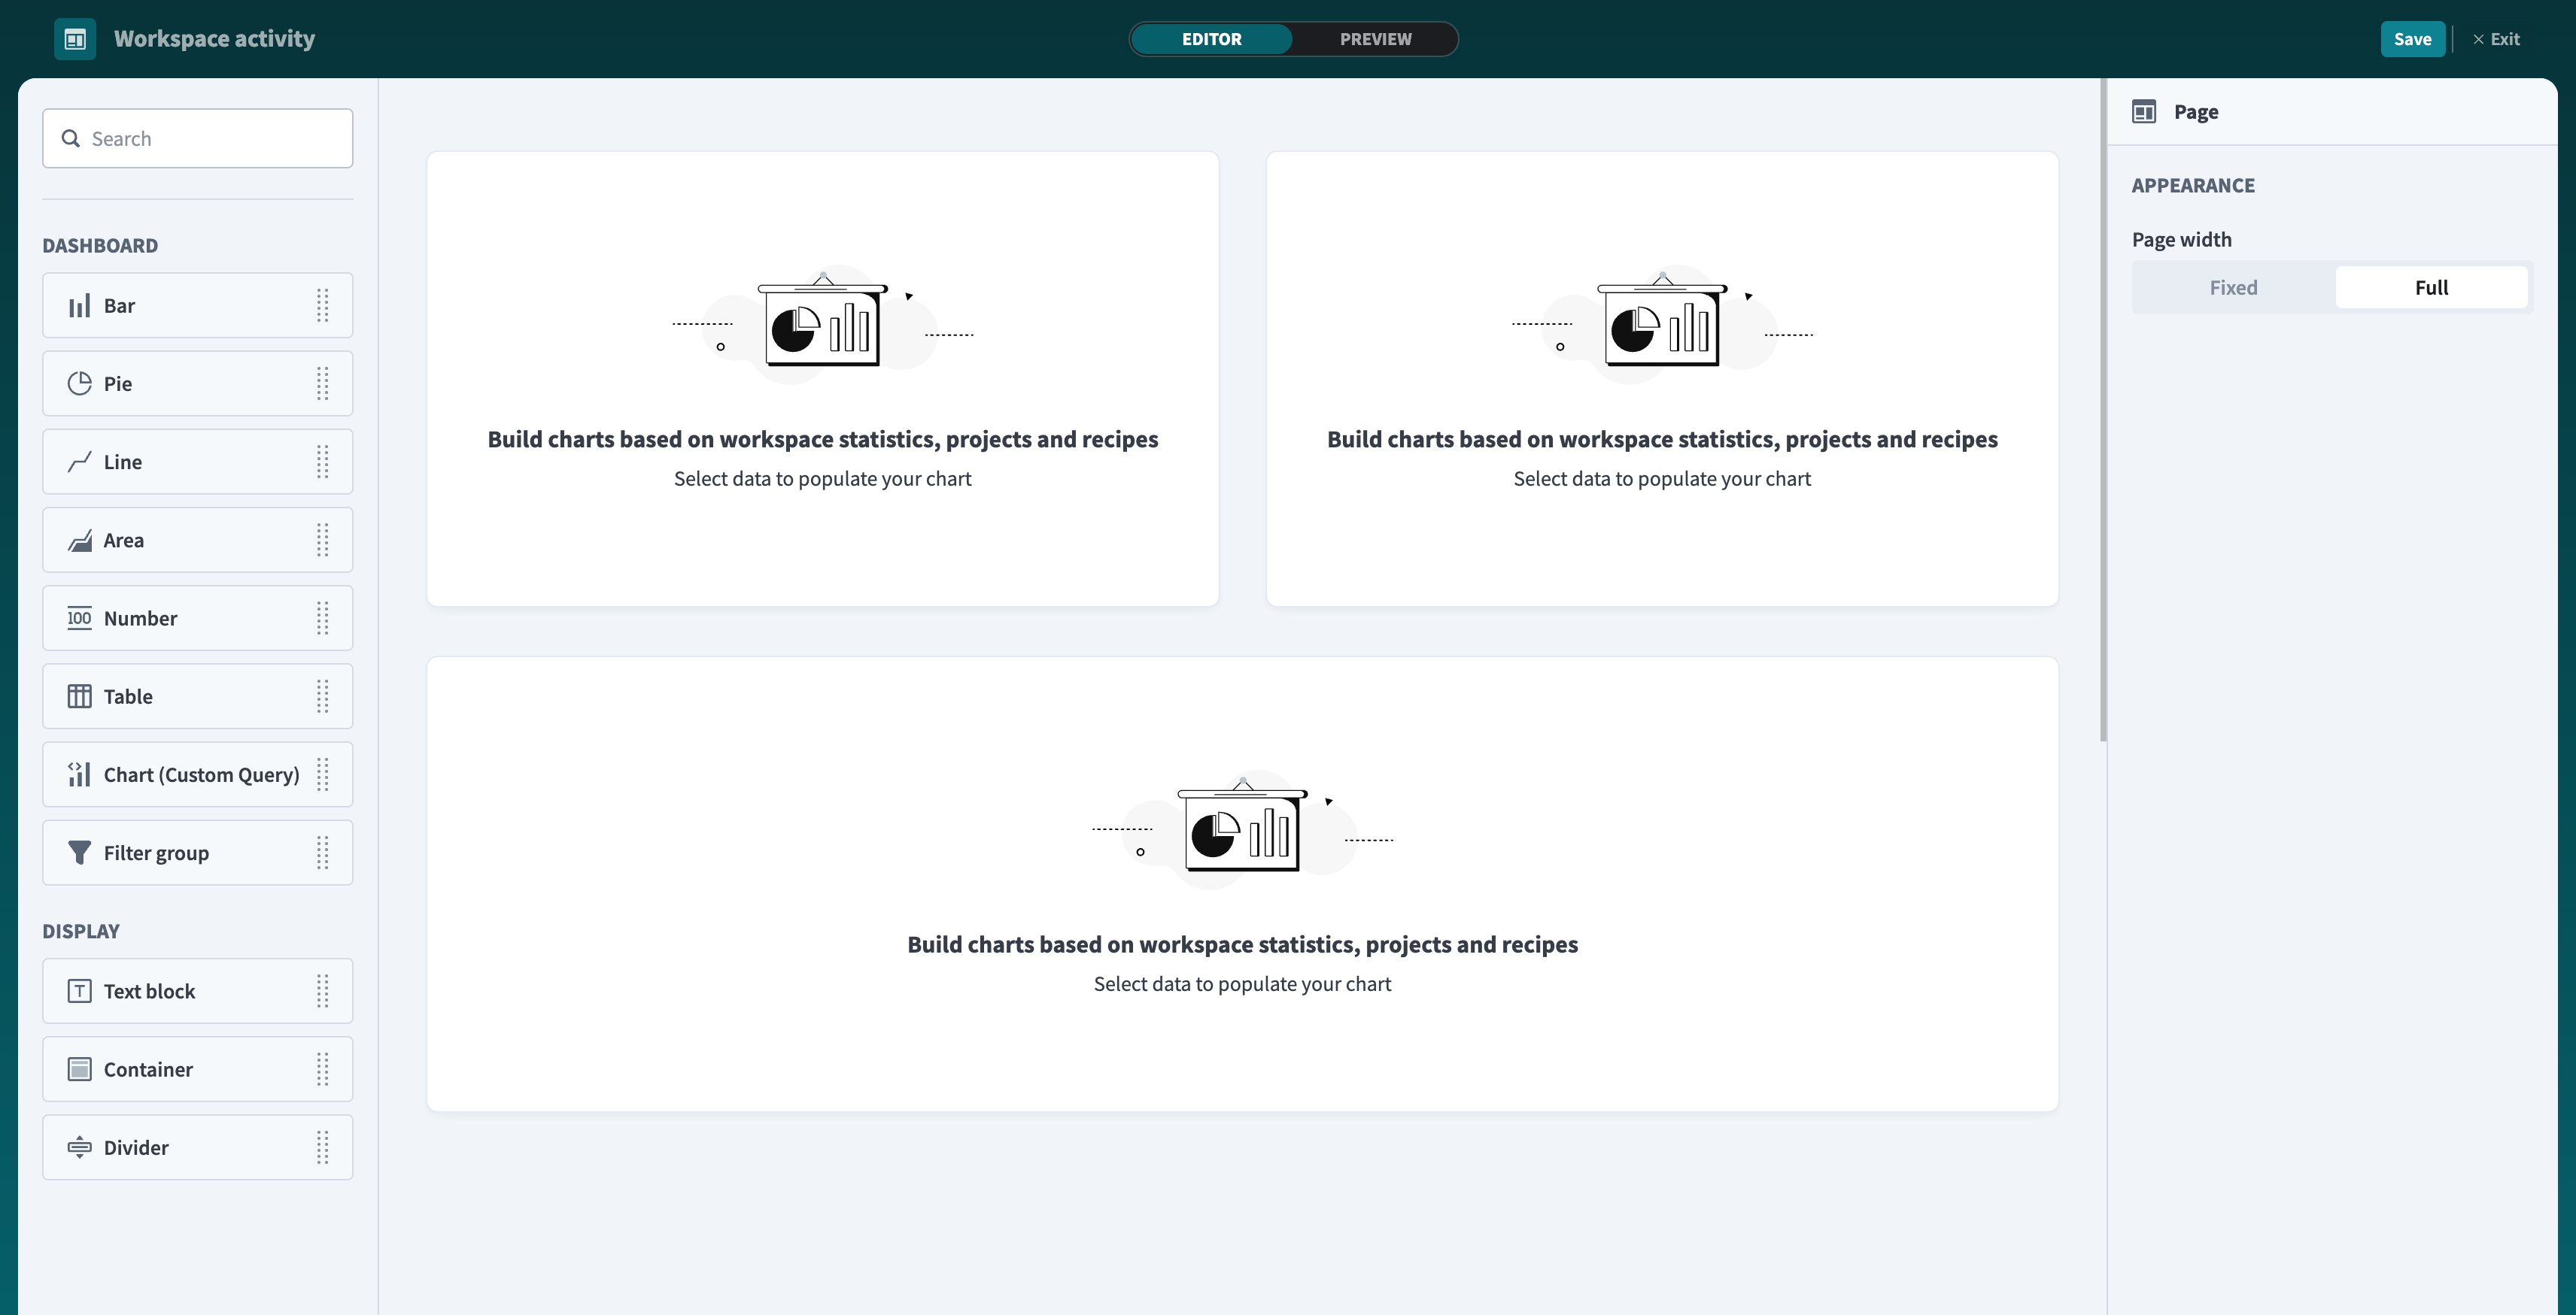Select the Table widget icon
Screen dimensions: 2576x1315
[79, 695]
